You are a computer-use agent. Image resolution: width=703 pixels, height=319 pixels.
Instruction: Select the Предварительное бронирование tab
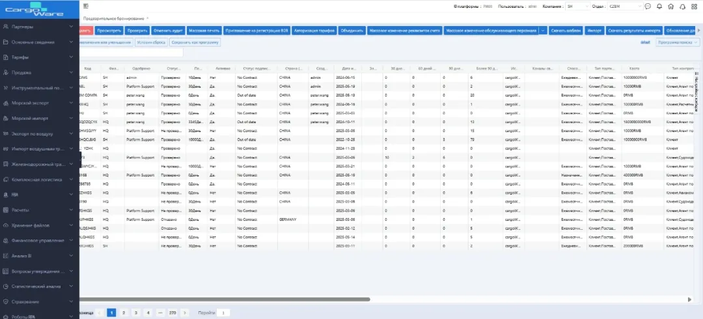(x=113, y=18)
